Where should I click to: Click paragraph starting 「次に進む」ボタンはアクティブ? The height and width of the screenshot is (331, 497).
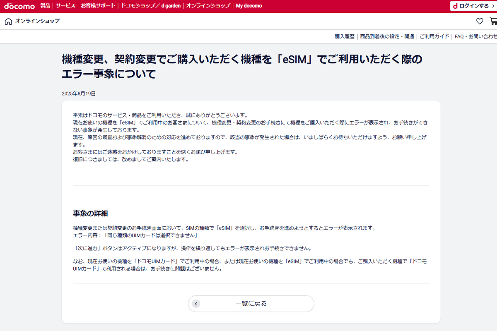pos(192,249)
